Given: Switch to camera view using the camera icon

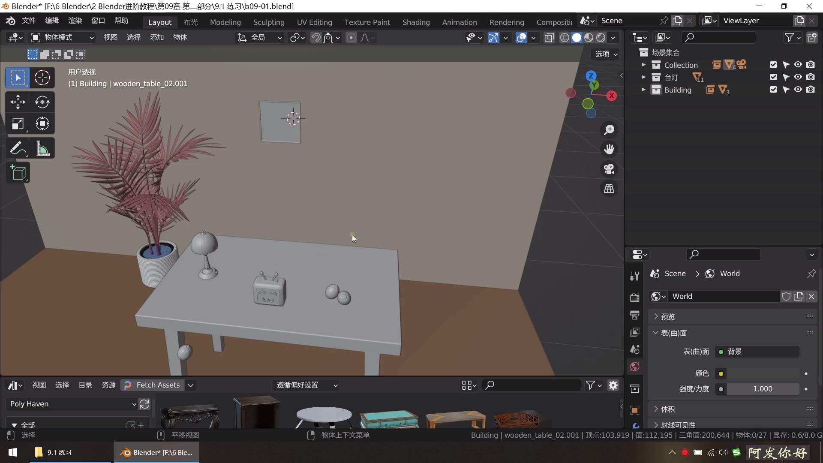Looking at the screenshot, I should (609, 169).
